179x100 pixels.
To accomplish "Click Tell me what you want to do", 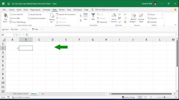I will pyautogui.click(x=107, y=10).
